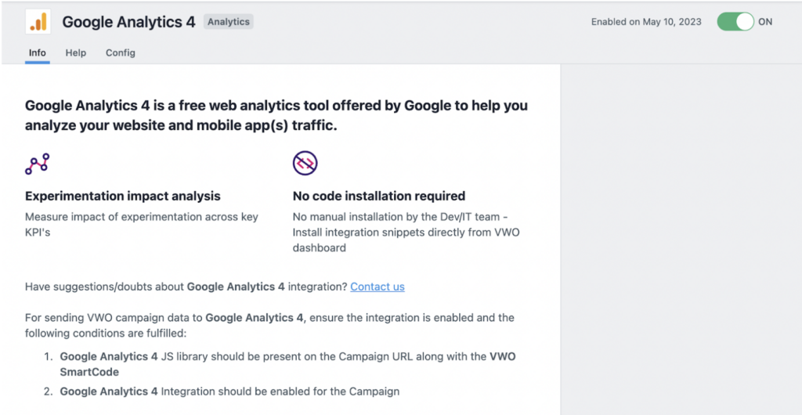Click the 'Experimentation impact analysis' heading

coord(123,197)
